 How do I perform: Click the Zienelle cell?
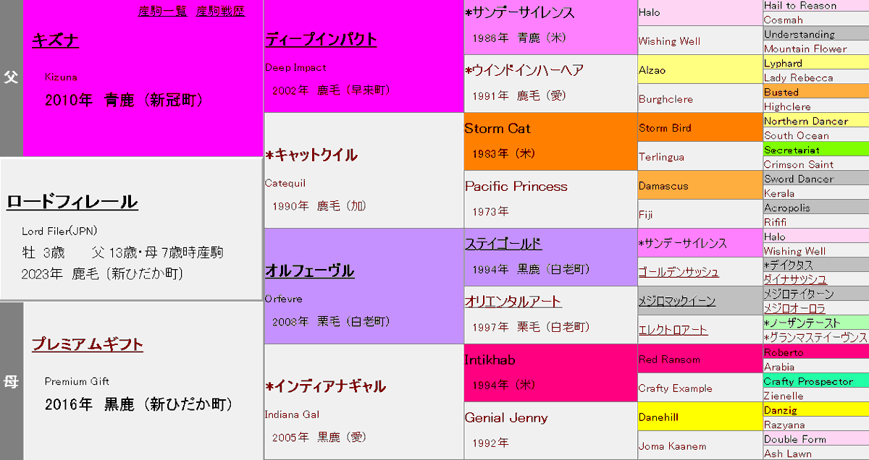coord(816,396)
